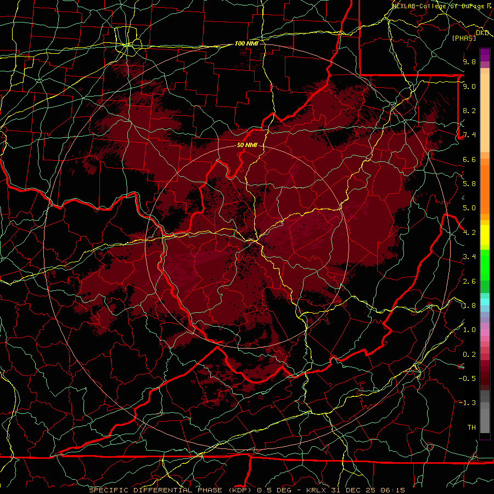Click the 4.2 scale label
This screenshot has width=494, height=494.
[x=469, y=233]
